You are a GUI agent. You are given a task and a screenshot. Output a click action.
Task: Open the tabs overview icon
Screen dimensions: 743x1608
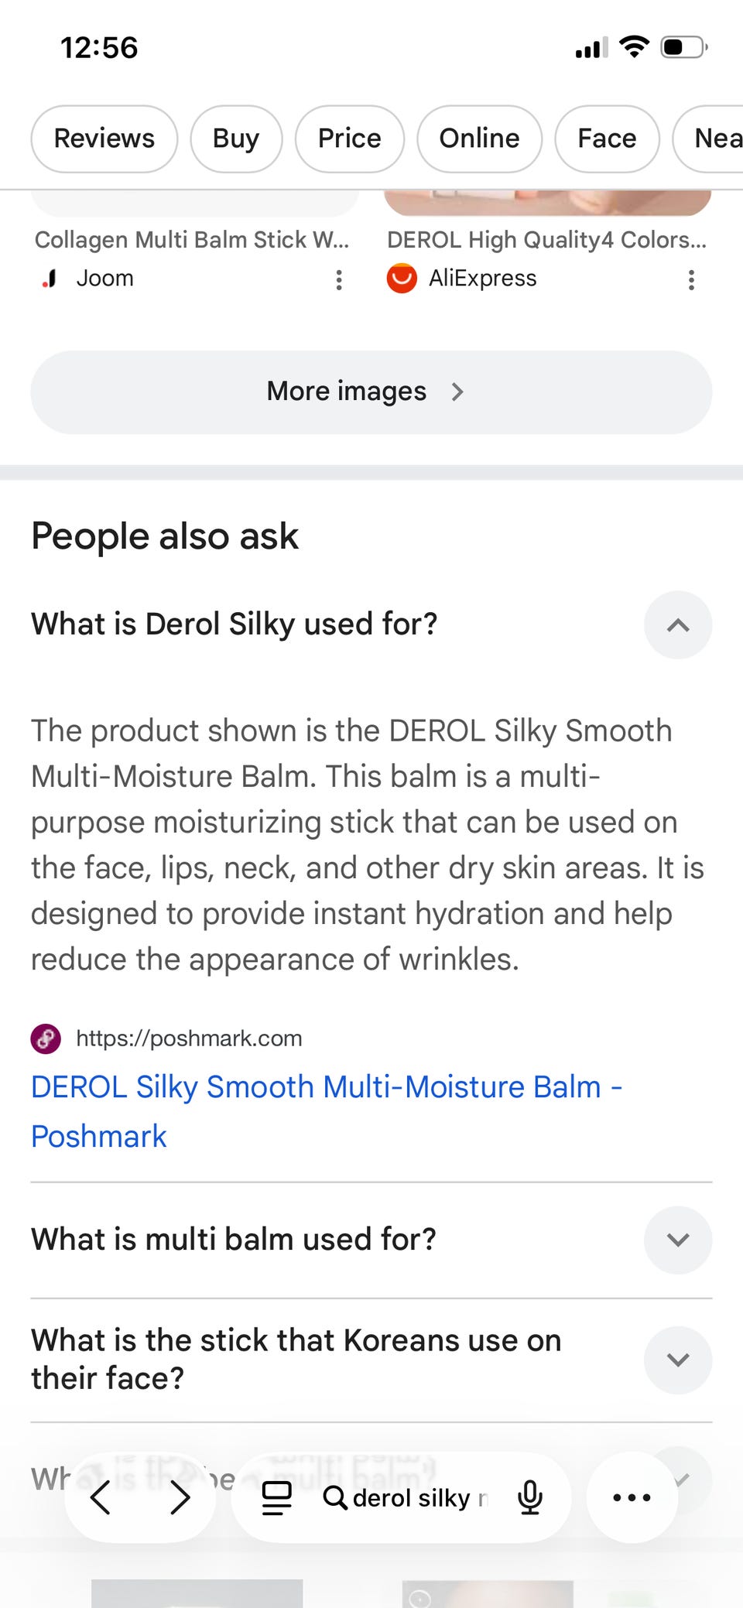coord(276,1497)
